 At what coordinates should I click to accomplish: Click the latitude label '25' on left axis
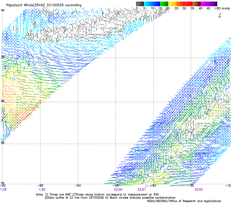tap(2, 143)
